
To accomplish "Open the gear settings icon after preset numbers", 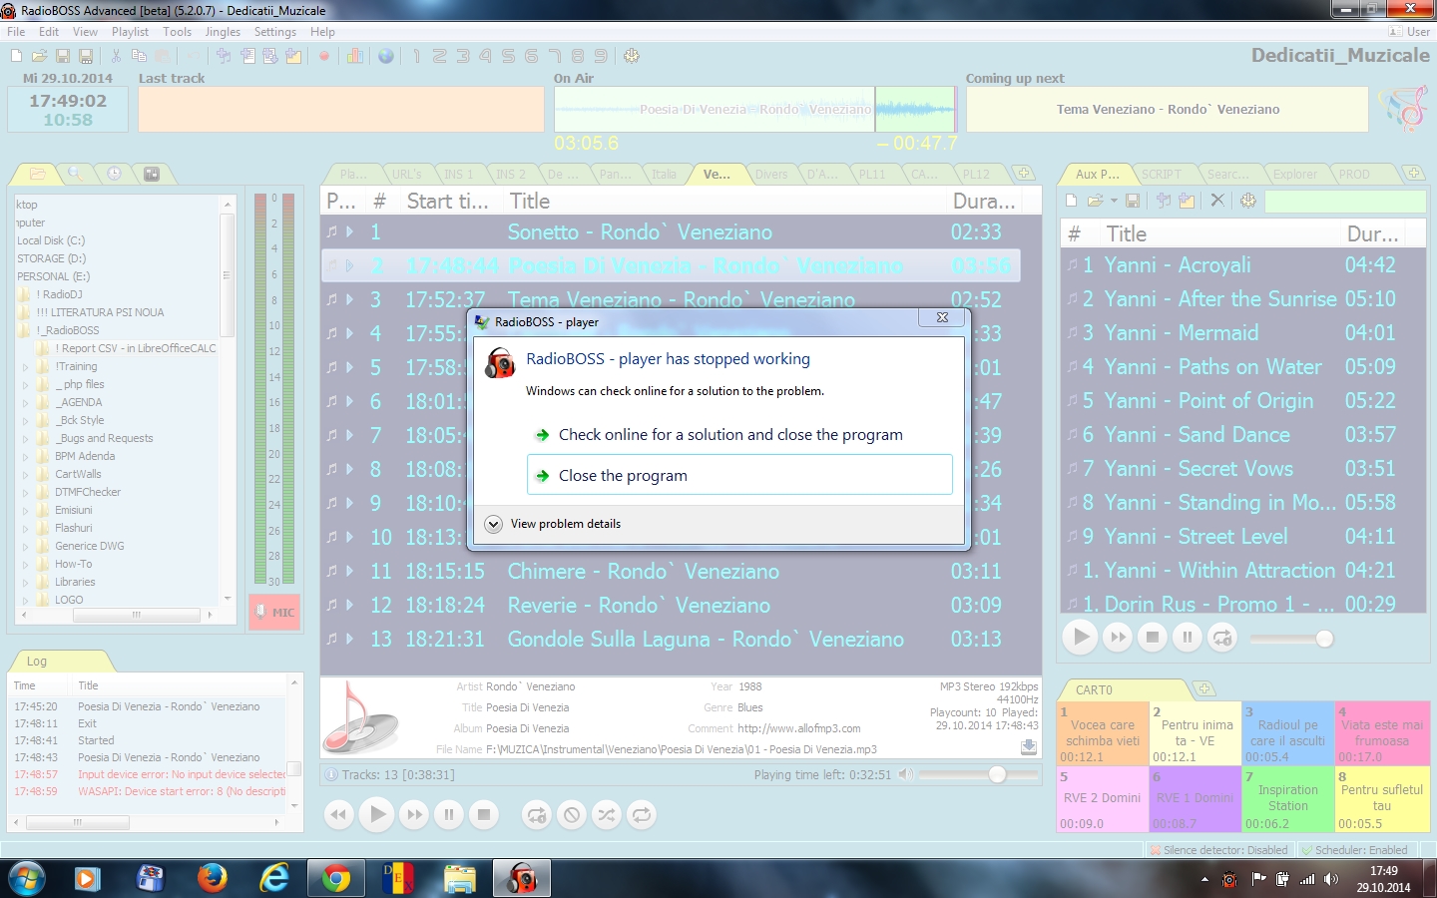I will click(x=632, y=56).
